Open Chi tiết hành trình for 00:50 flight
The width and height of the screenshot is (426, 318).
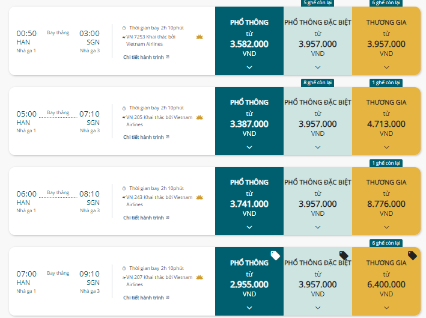click(146, 57)
